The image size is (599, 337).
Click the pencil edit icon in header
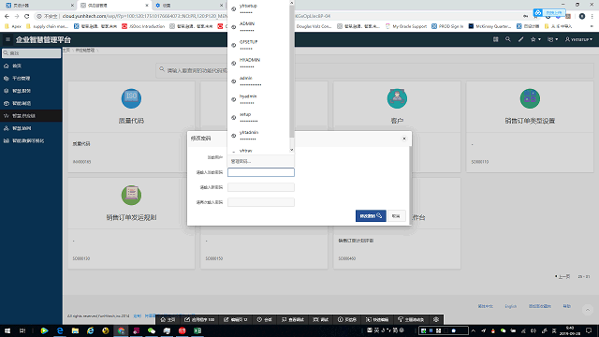(x=520, y=39)
